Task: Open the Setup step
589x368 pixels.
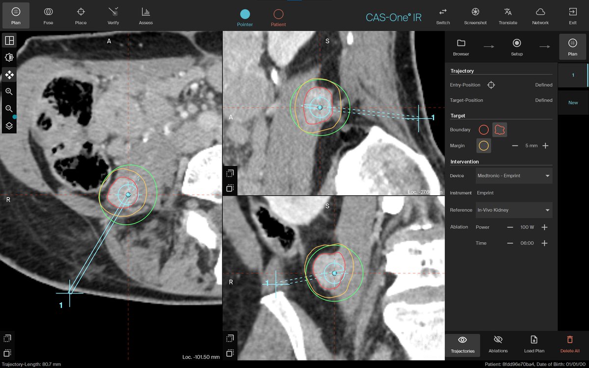Action: tap(517, 47)
